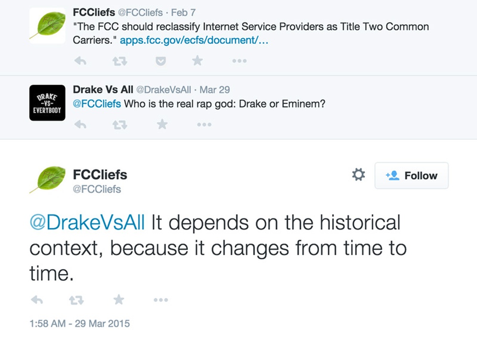
Task: Open 1:58 AM - 29 Mar 2015 timestamp
Action: tap(79, 323)
